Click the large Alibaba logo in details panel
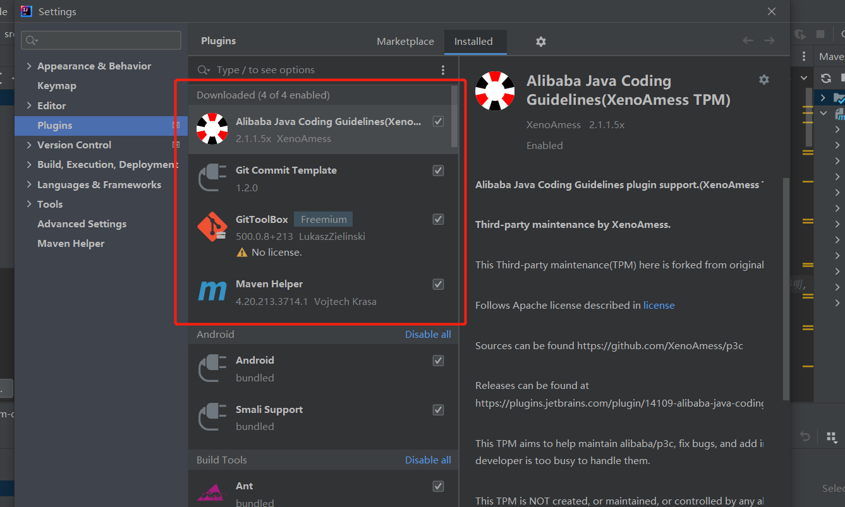Image resolution: width=845 pixels, height=507 pixels. [x=495, y=91]
